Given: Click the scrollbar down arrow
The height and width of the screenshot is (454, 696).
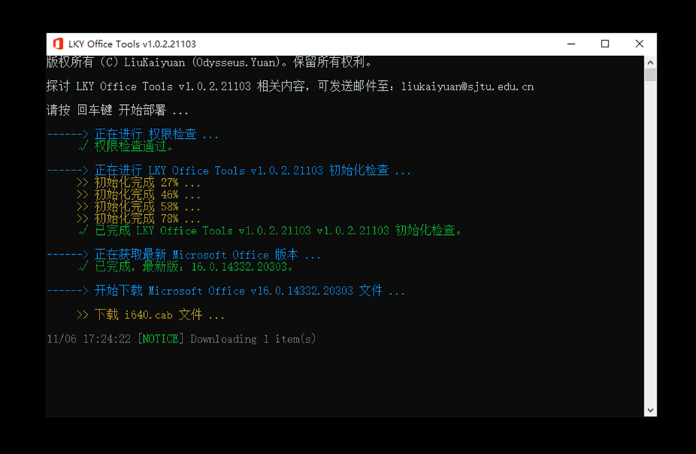Looking at the screenshot, I should 650,411.
